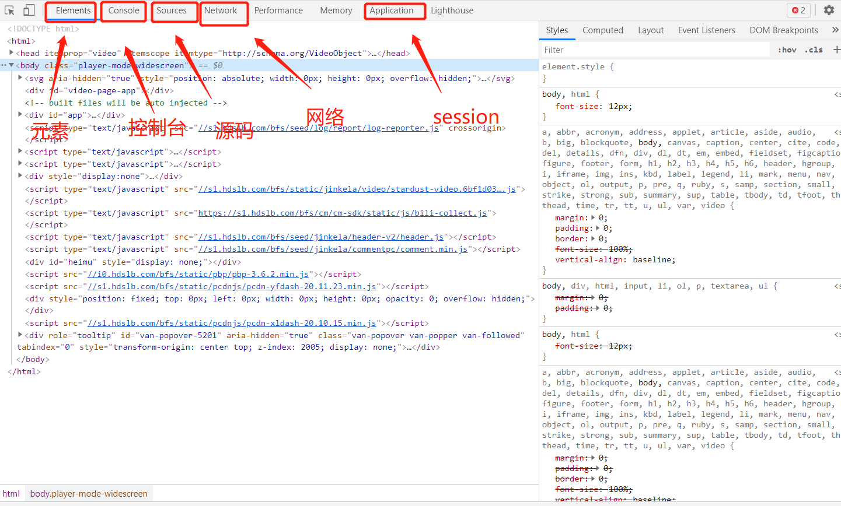Screen dimensions: 841x506
Task: Toggle the :hov element state panel
Action: [787, 50]
